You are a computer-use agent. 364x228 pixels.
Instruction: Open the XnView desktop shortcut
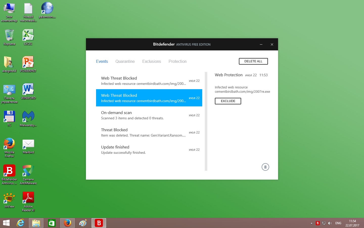(x=9, y=200)
